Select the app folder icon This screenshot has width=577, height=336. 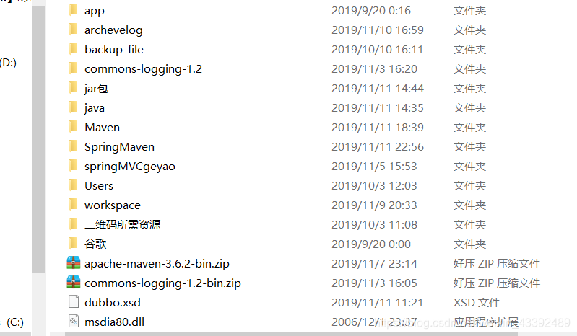(73, 10)
